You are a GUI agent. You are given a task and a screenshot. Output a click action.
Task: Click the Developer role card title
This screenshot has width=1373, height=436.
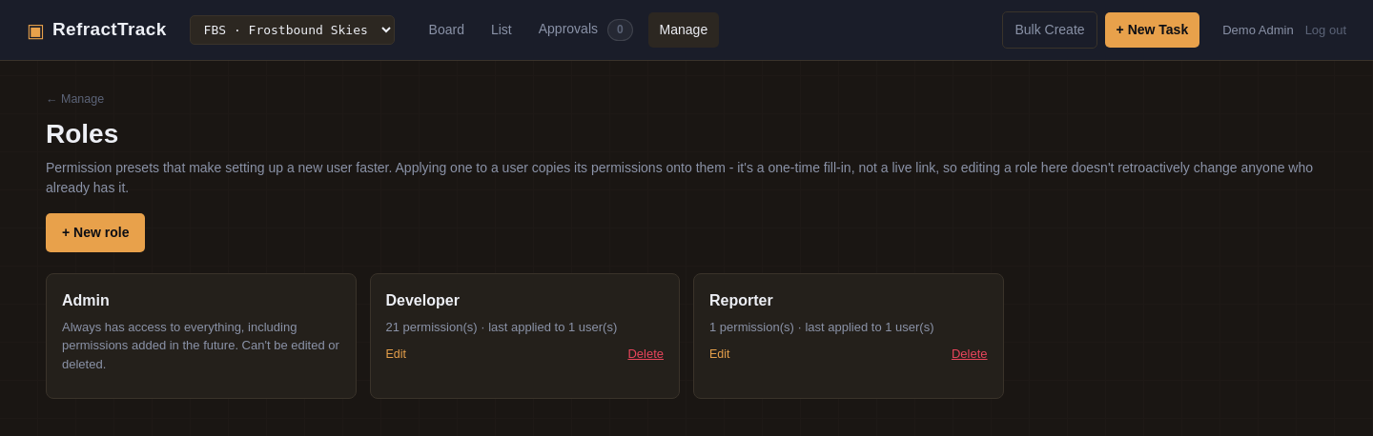point(422,301)
